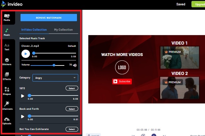Select the VIDEO 1 thumbnail
The image size is (205, 136).
(x=180, y=58)
